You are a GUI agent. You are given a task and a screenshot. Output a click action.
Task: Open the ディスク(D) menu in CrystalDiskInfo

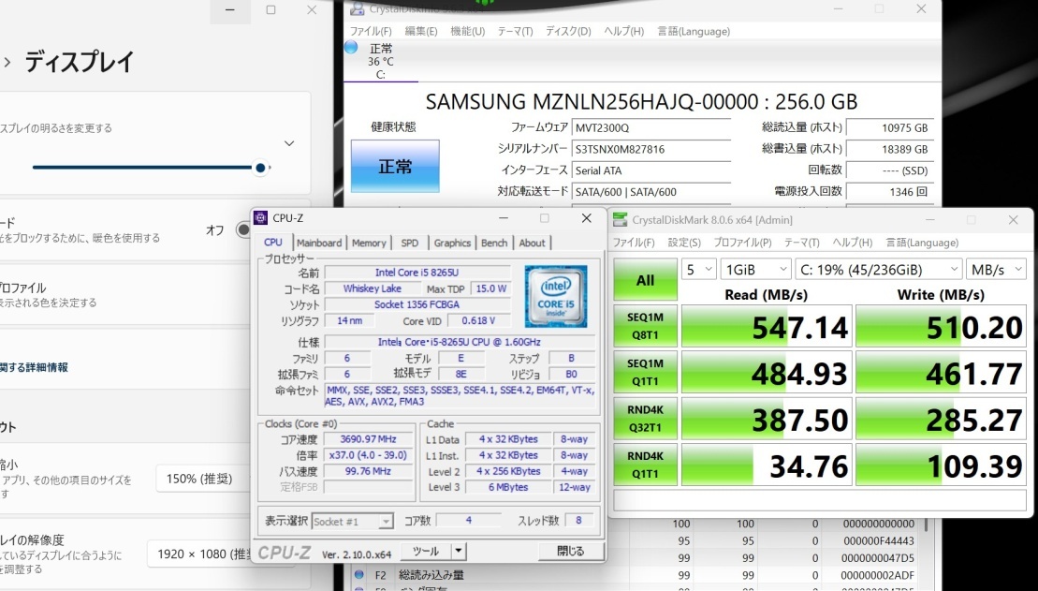pos(568,31)
